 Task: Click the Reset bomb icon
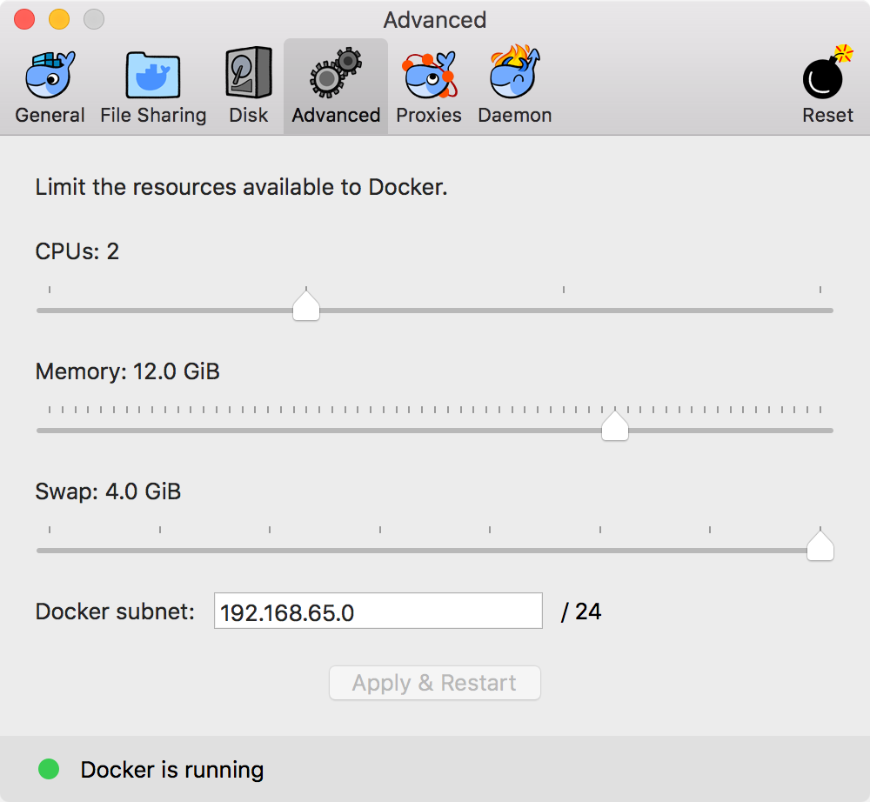click(x=827, y=72)
